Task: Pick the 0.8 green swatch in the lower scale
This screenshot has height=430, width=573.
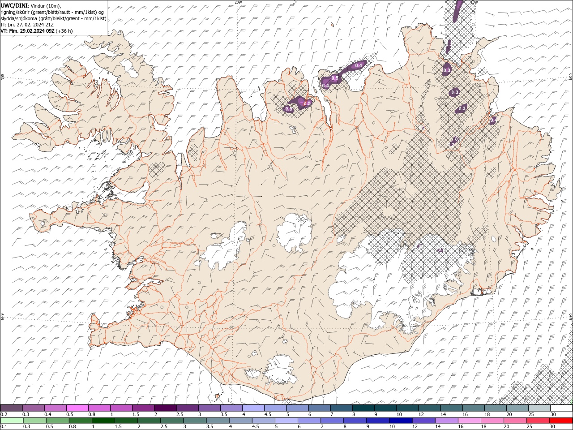Action: [x=80, y=421]
